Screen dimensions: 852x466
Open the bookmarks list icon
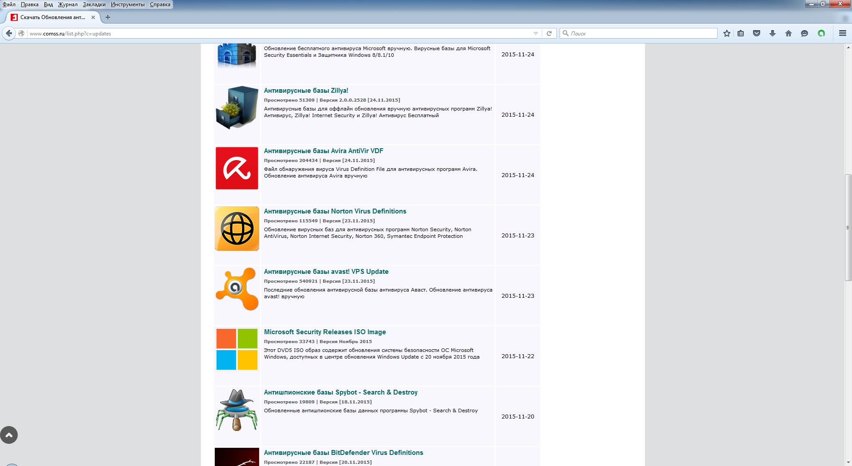(741, 33)
